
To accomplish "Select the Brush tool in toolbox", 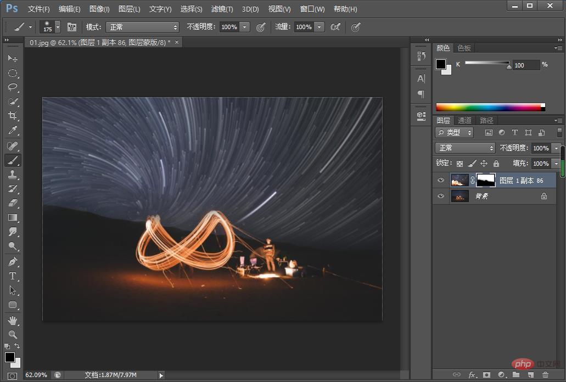I will pyautogui.click(x=13, y=160).
